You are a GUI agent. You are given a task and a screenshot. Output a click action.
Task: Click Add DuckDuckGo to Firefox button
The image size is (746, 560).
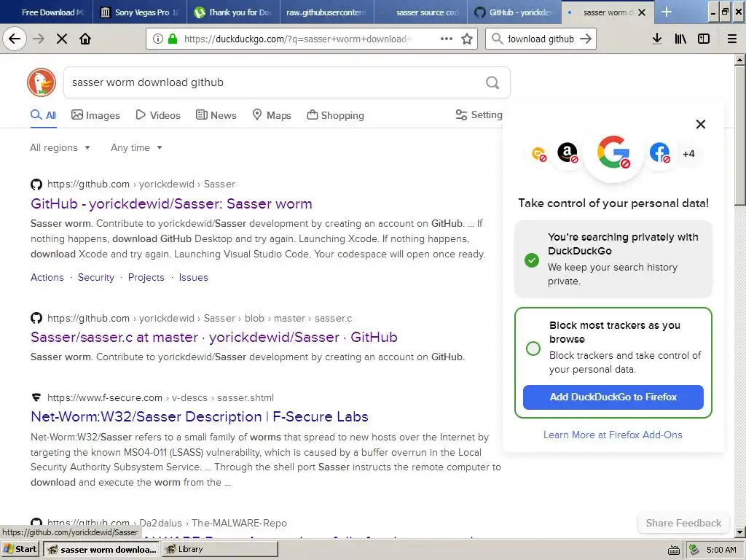coord(613,397)
